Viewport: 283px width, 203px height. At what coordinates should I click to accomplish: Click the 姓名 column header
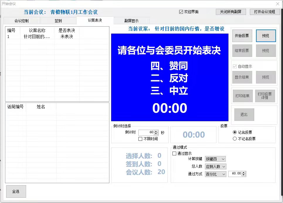[x=41, y=107]
